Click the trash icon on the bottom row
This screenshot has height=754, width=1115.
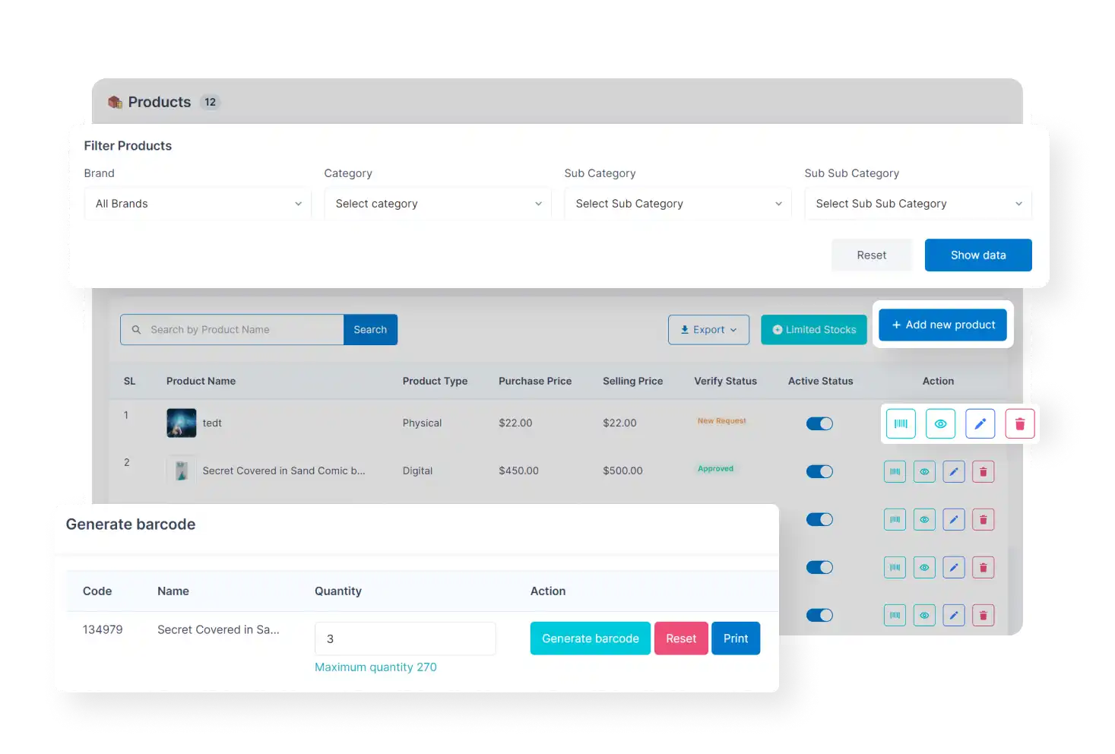pos(983,615)
